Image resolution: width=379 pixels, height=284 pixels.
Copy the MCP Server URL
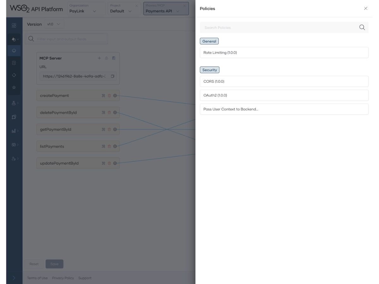click(112, 76)
